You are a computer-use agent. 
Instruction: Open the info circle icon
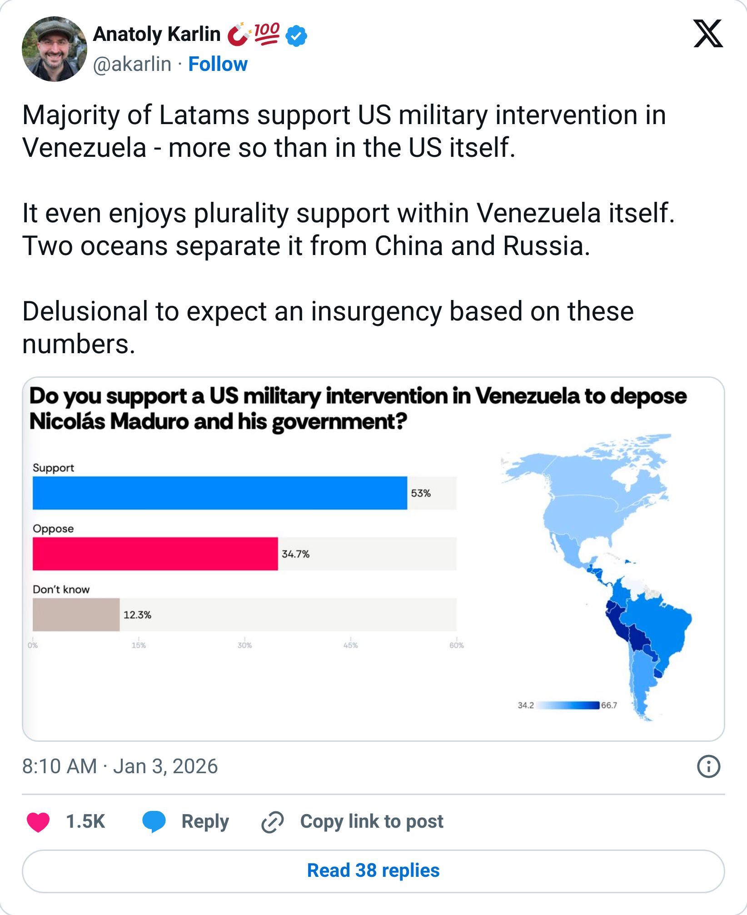pos(708,767)
